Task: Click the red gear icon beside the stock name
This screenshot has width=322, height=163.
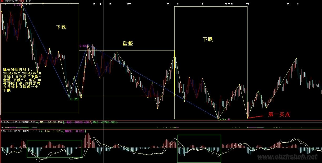Action: pos(2,1)
